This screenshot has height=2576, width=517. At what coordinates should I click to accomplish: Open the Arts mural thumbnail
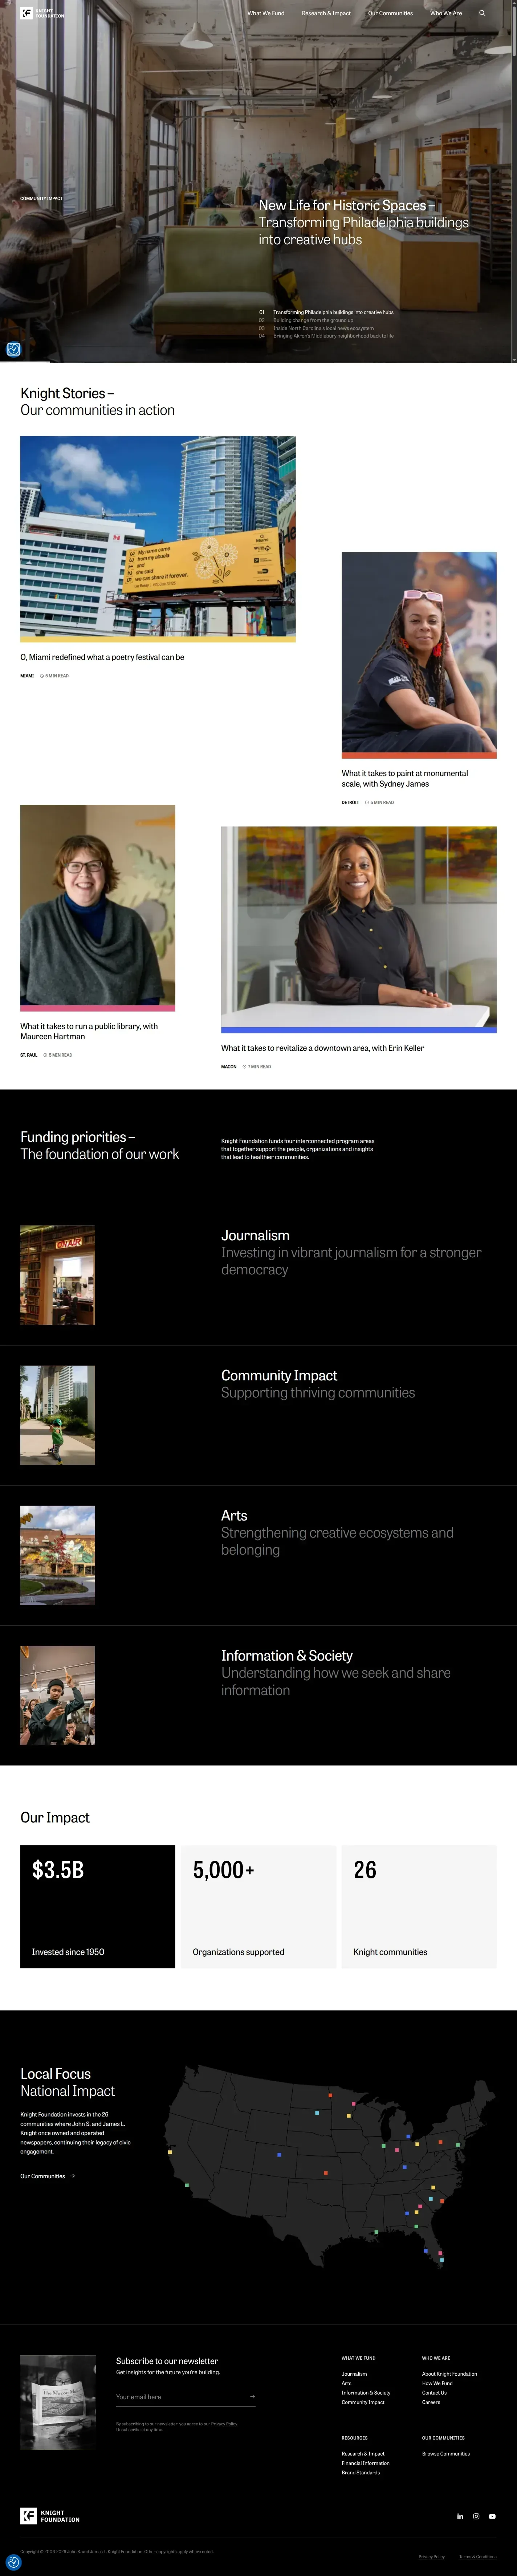[58, 1555]
